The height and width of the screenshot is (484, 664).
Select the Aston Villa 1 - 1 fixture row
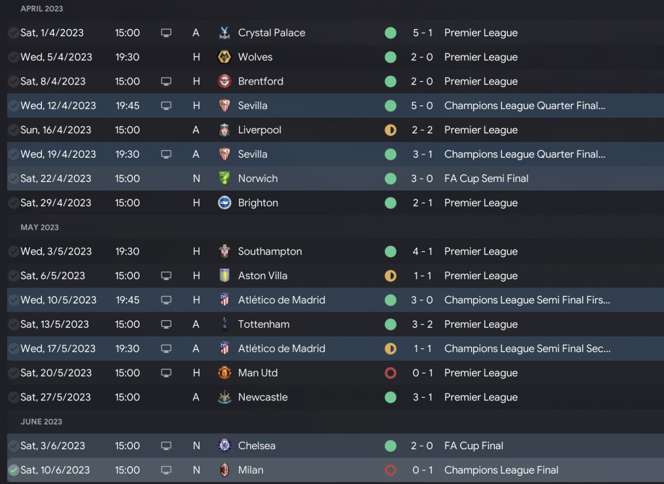[332, 276]
